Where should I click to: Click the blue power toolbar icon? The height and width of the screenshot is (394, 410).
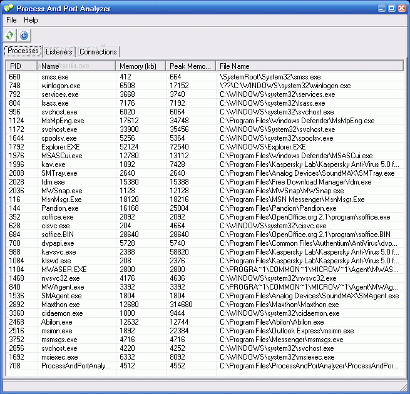pyautogui.click(x=24, y=36)
